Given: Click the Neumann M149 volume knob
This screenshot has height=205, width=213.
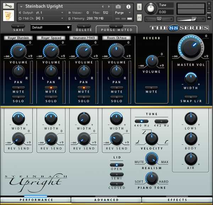Looking at the screenshot, I should coord(84,51).
